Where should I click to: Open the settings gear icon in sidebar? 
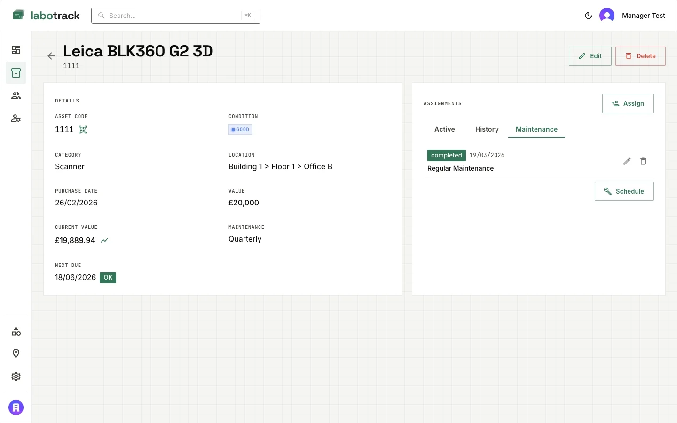(16, 376)
